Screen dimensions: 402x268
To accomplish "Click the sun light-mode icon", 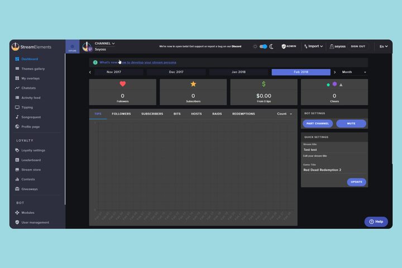I will 255,46.
